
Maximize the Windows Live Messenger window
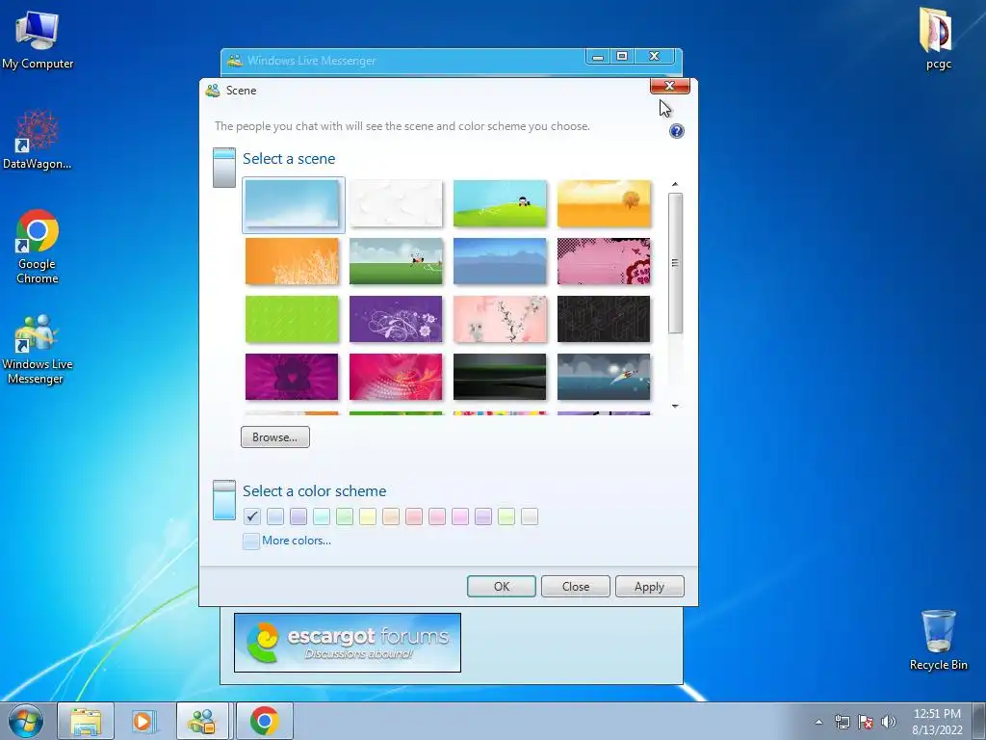point(622,56)
